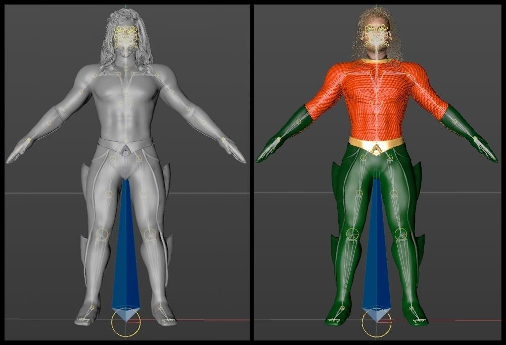Click colored model's ankle joint on screen-right boot
This screenshot has width=506, height=345.
pos(411,308)
